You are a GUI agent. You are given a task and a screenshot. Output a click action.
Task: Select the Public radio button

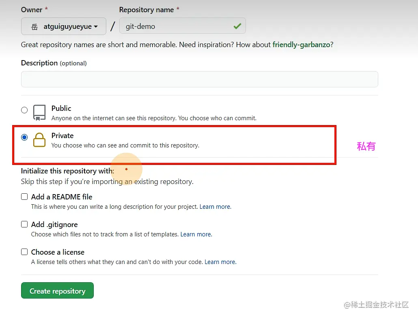pyautogui.click(x=24, y=110)
